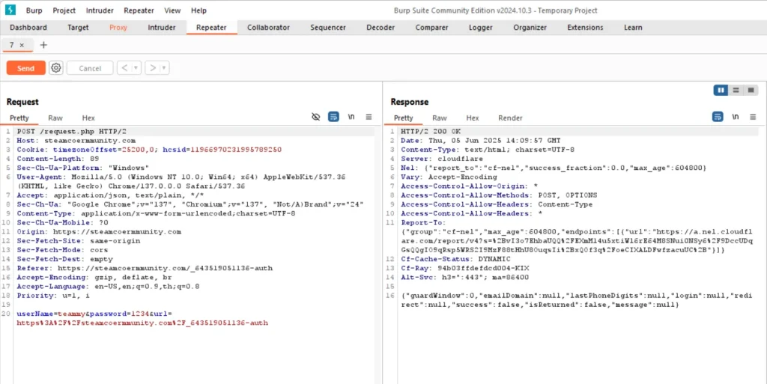Switch to Sequencer tab

coord(328,28)
